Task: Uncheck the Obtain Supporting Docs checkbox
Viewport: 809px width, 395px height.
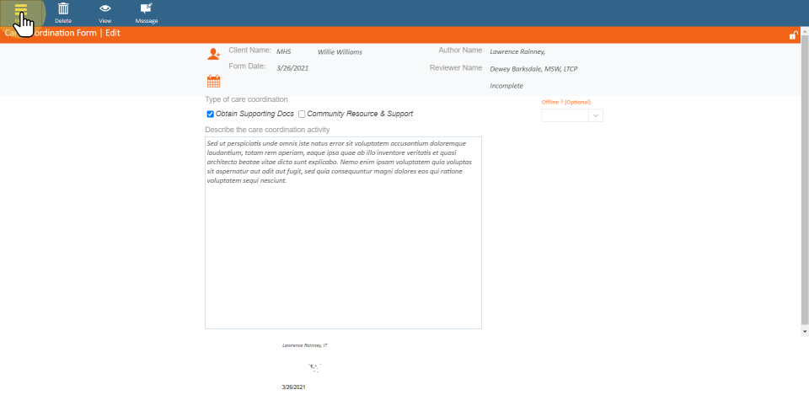Action: [211, 114]
